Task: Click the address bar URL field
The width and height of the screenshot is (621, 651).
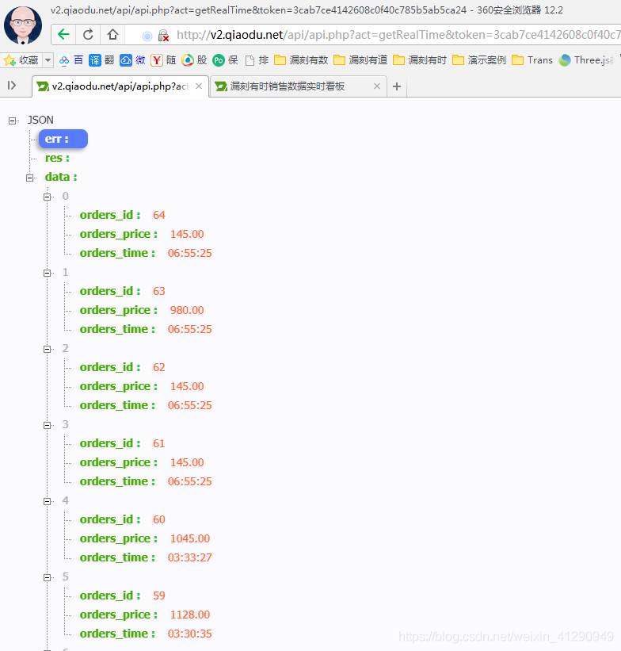Action: [398, 35]
